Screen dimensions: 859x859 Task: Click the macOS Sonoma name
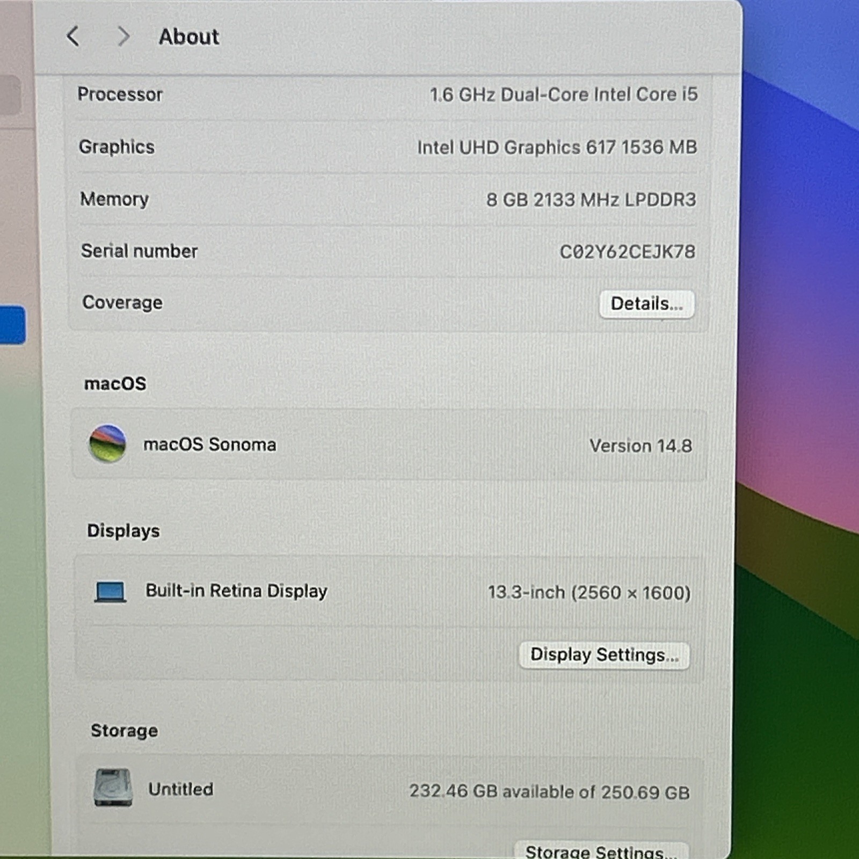click(x=210, y=445)
